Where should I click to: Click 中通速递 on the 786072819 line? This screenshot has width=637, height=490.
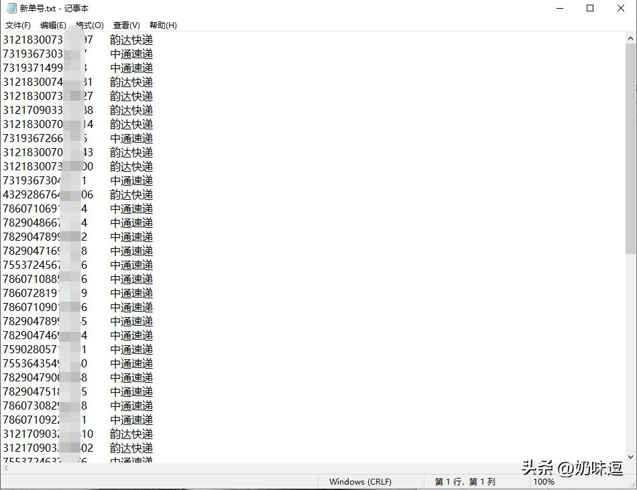[131, 293]
